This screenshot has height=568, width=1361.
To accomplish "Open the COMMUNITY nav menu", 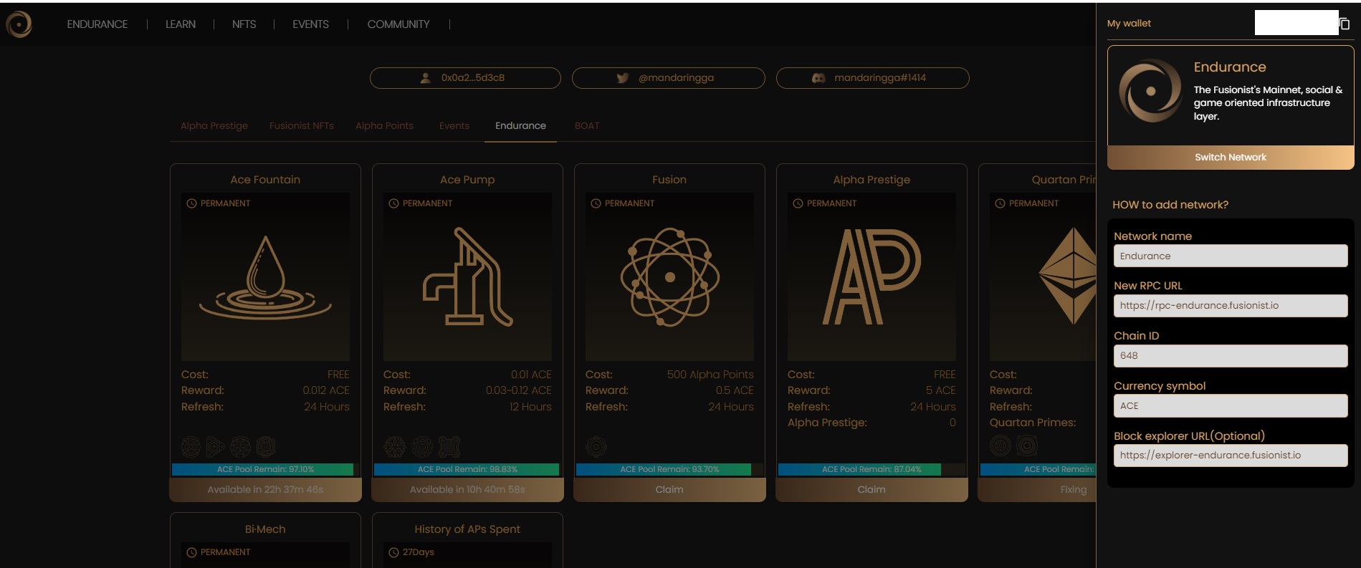I will click(x=398, y=24).
